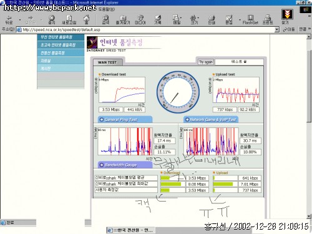This screenshot has height=234, width=312.
Task: Open the edit-program dropdown arrow beside 편집
Action: [x=240, y=20]
